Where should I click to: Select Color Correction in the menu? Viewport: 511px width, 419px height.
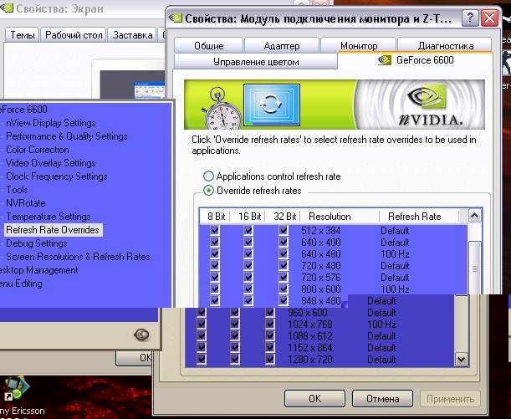point(38,150)
